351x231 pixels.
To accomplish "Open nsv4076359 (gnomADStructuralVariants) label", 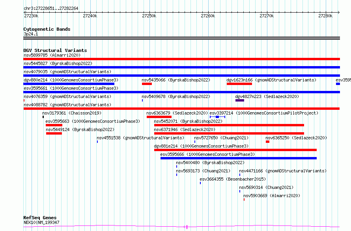I will [x=67, y=96].
